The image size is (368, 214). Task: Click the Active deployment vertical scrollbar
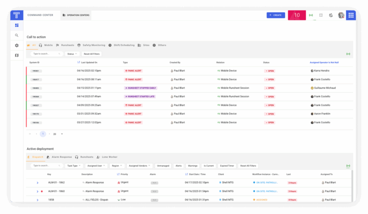point(352,186)
